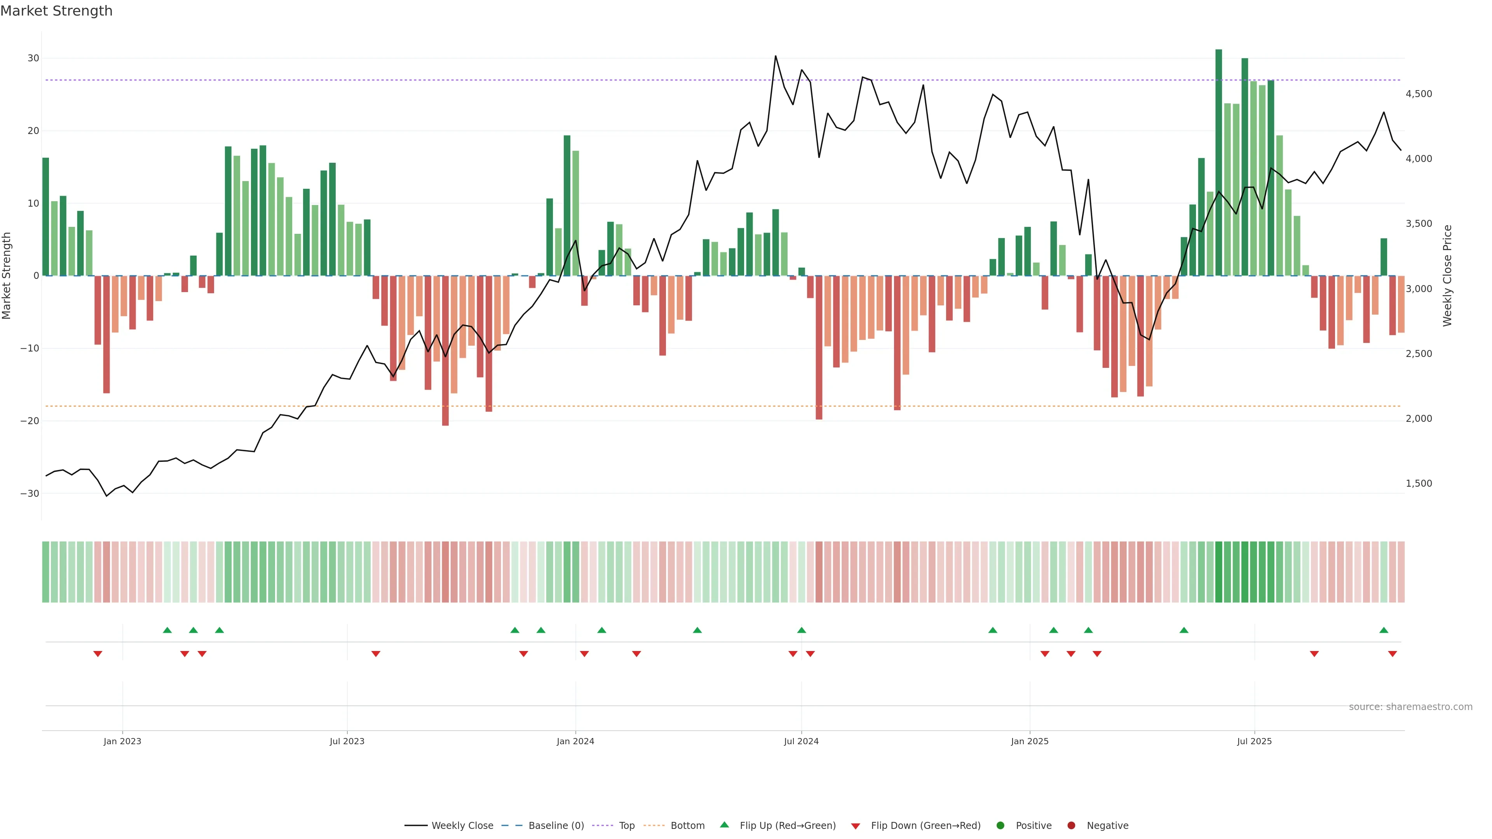Click Positive green circle legend icon
The width and height of the screenshot is (1492, 839).
coord(1000,825)
